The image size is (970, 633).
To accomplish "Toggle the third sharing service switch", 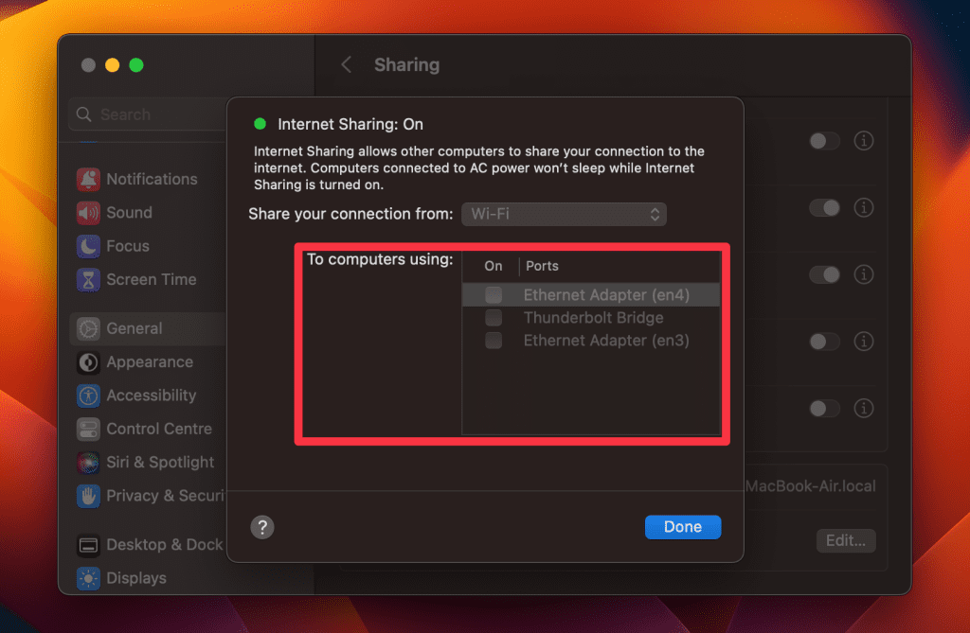I will [x=825, y=274].
